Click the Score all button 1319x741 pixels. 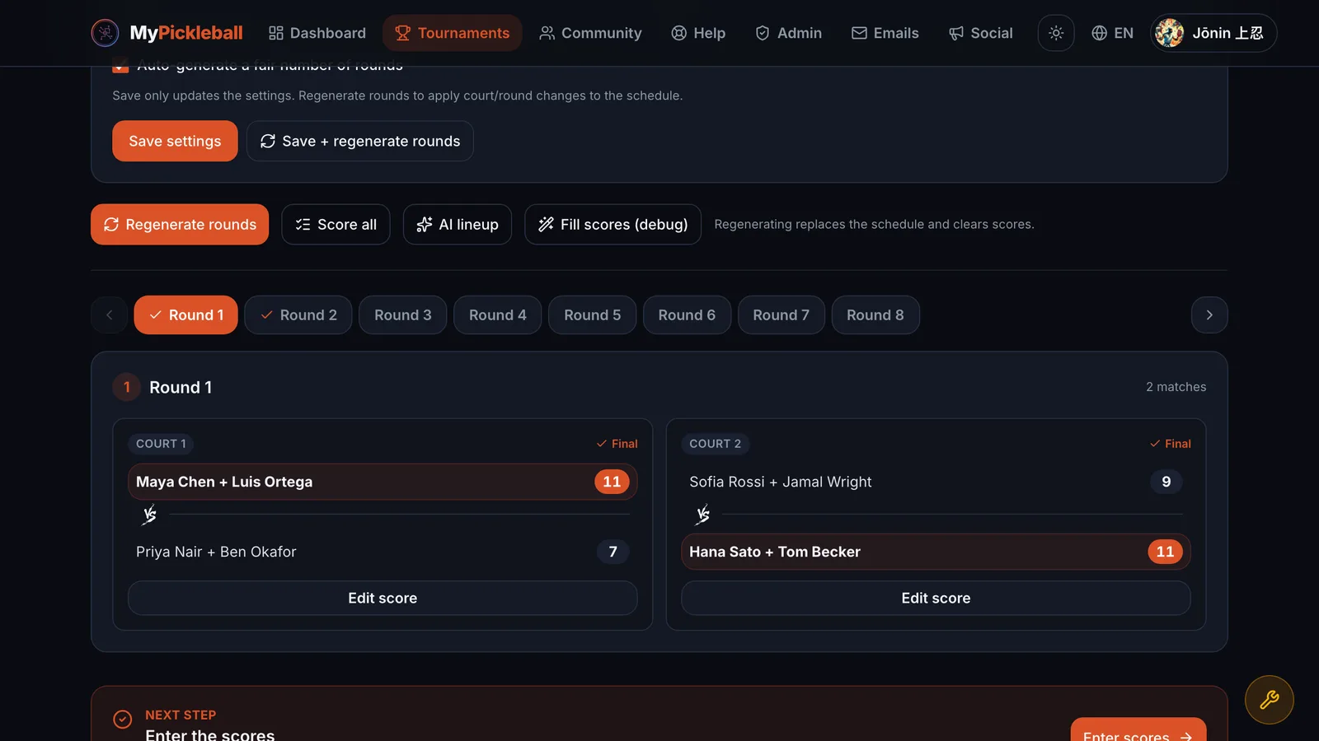click(x=336, y=224)
